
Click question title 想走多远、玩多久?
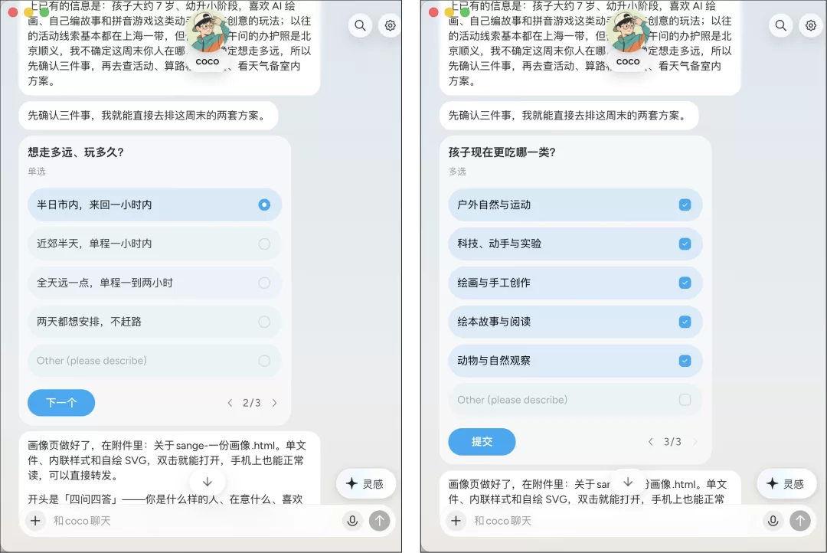point(76,152)
